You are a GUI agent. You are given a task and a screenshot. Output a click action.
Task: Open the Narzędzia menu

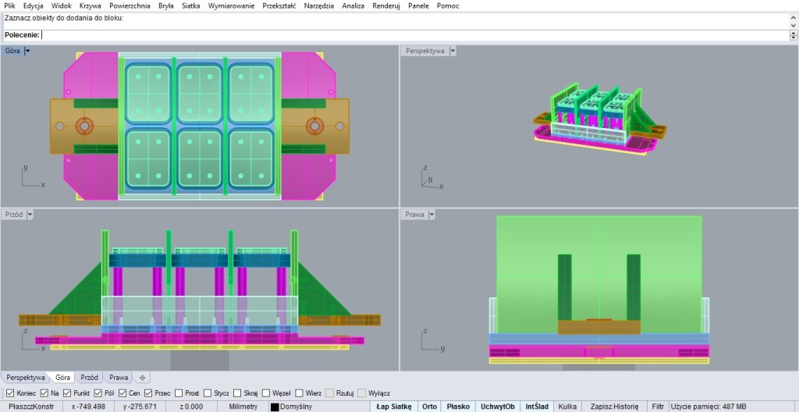[319, 5]
